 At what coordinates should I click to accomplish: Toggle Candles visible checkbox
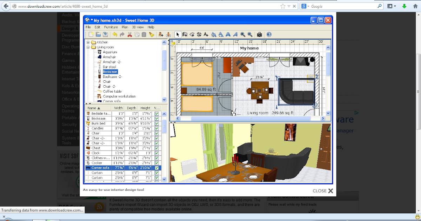click(157, 128)
